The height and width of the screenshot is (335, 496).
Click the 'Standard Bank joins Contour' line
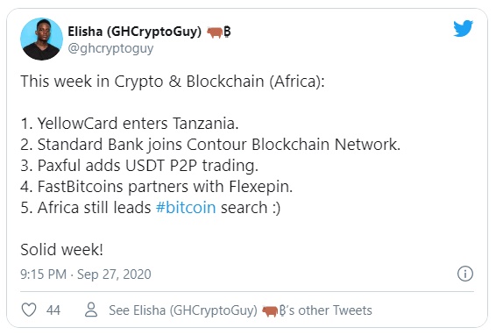click(210, 145)
